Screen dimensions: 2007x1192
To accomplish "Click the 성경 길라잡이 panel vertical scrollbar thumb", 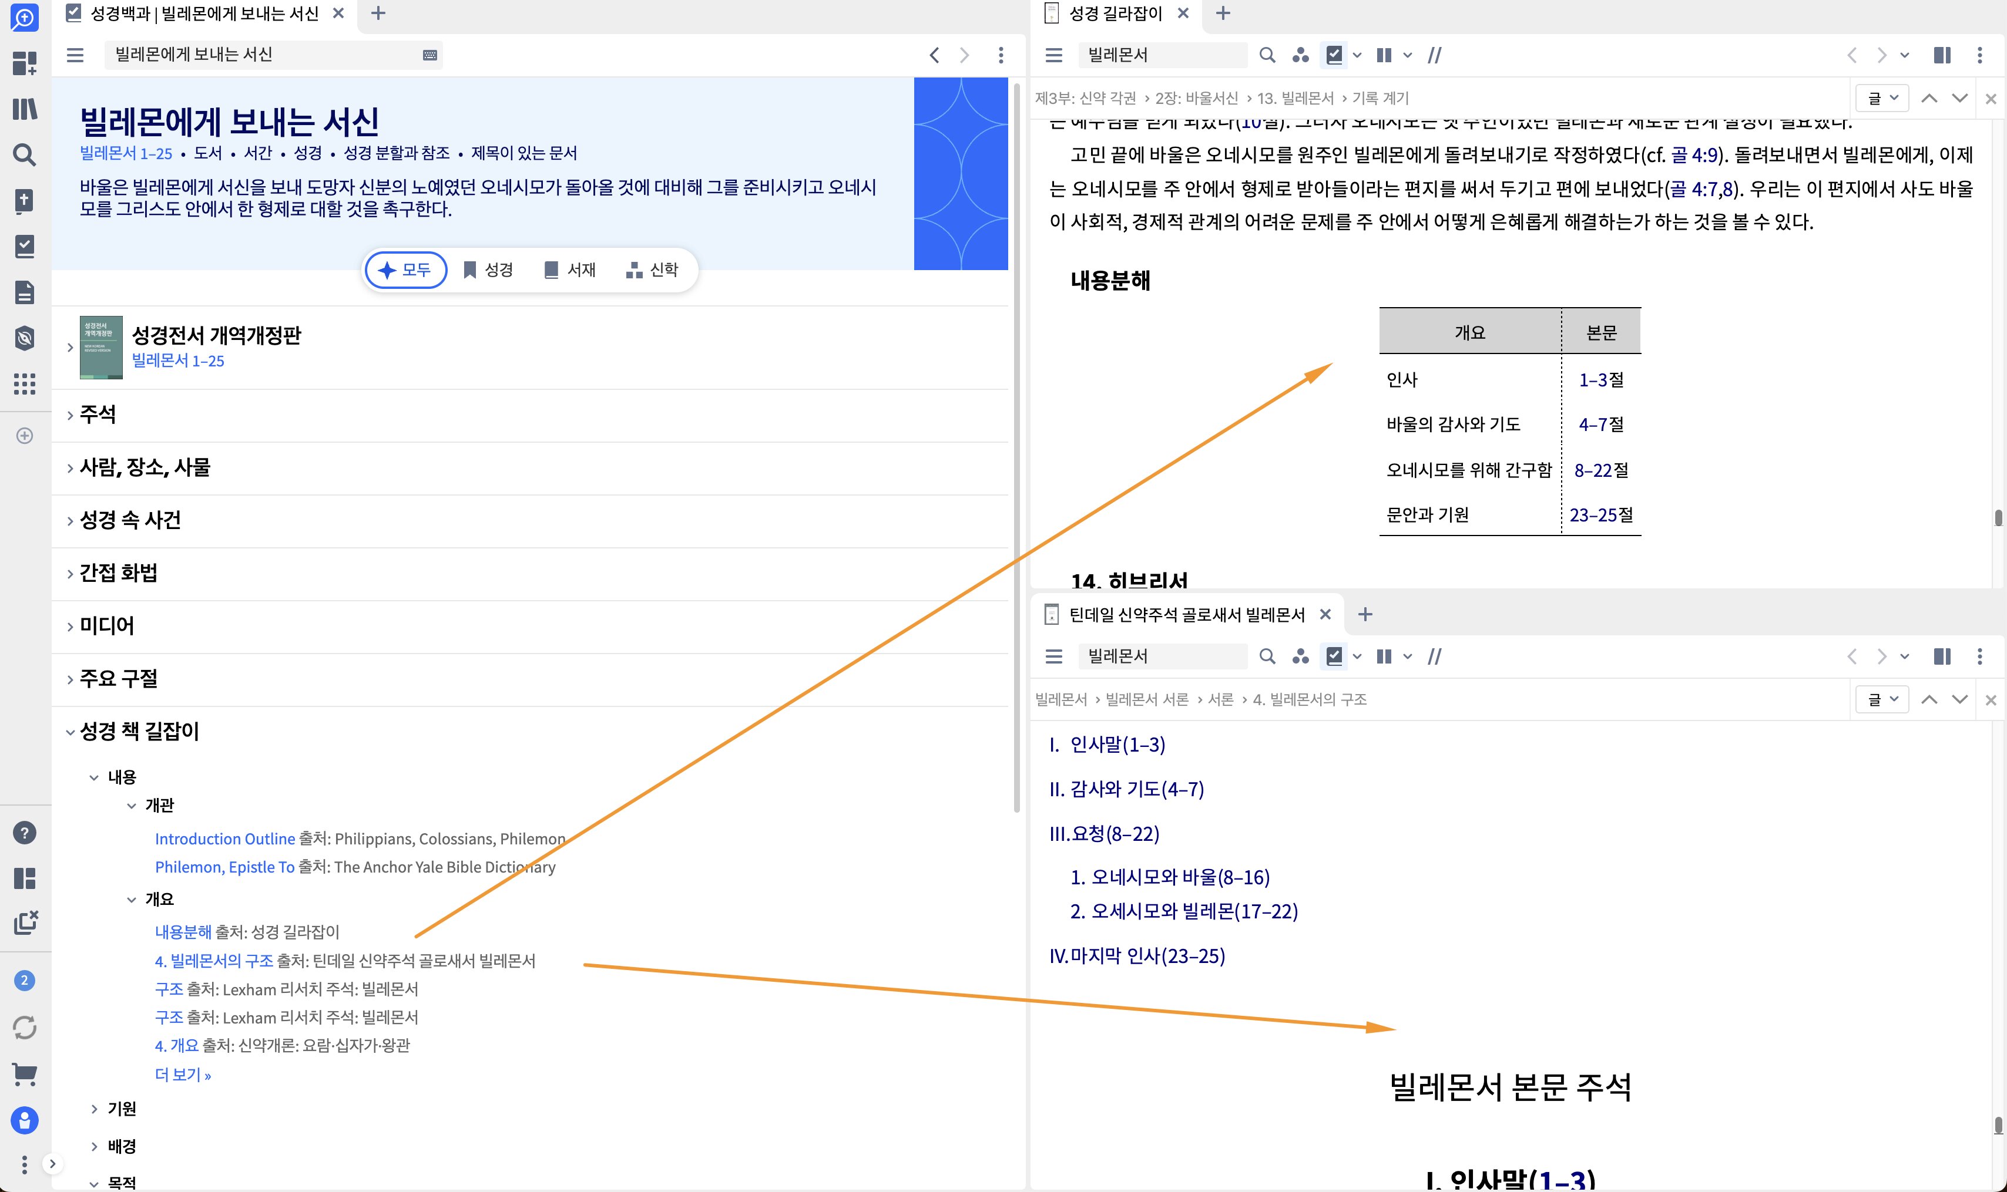I will click(1998, 517).
